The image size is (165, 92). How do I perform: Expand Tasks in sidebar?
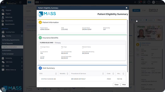[22, 66]
